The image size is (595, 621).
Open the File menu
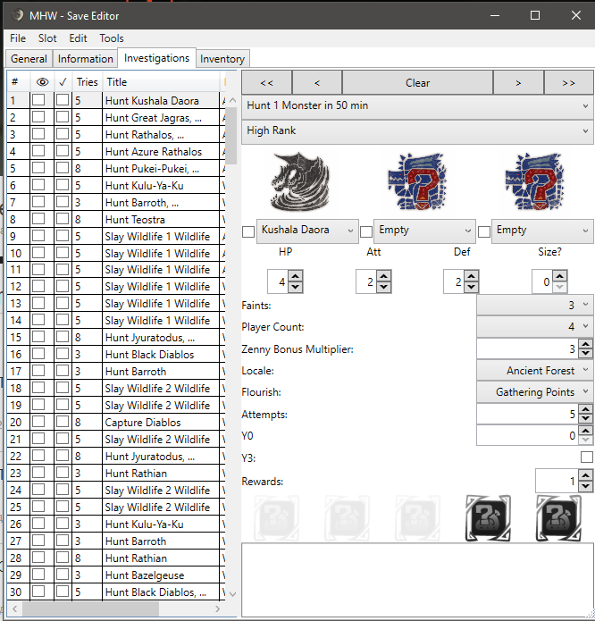pos(18,38)
